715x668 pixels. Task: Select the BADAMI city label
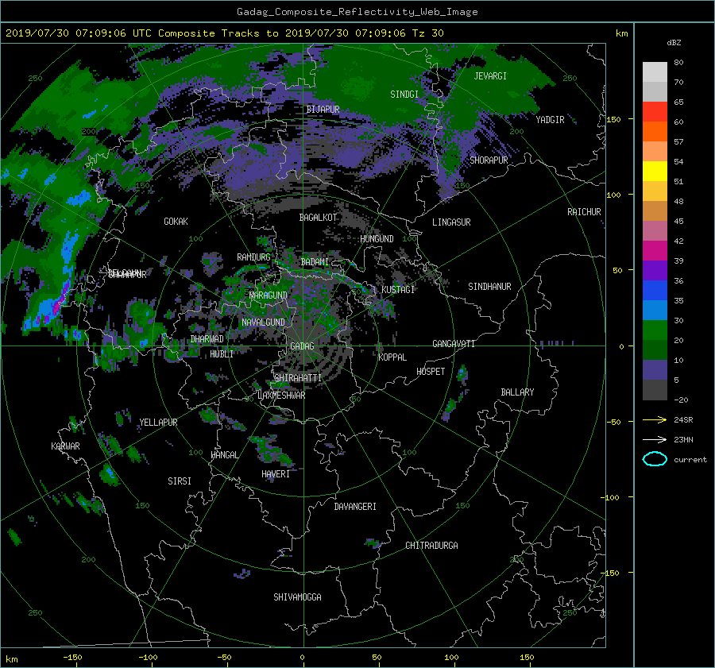[x=315, y=262]
